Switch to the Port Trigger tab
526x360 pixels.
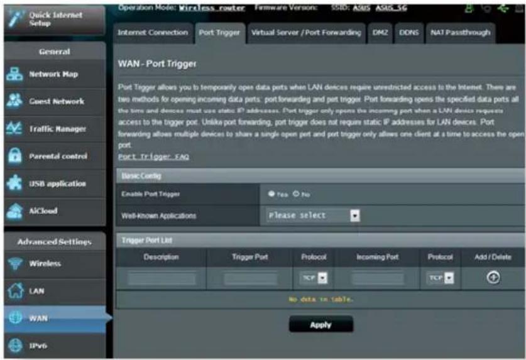220,33
